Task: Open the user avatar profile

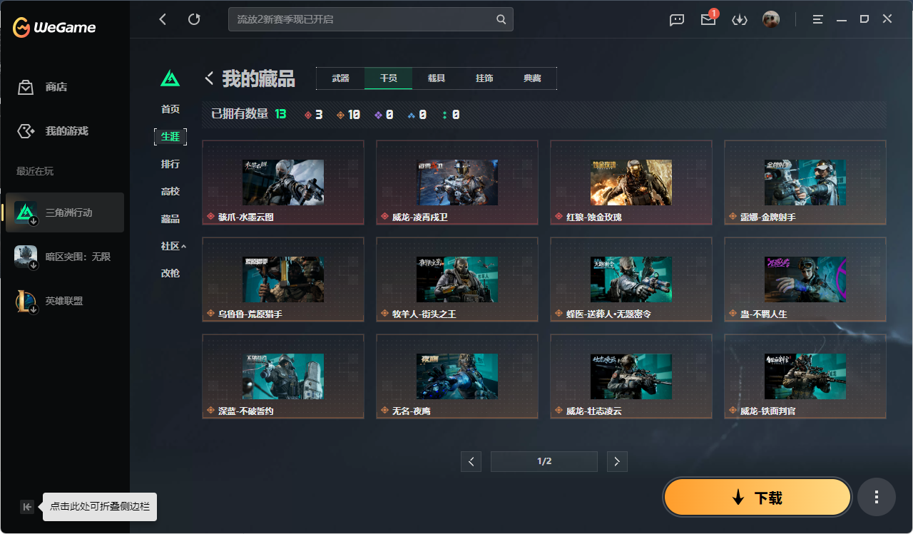Action: [771, 19]
